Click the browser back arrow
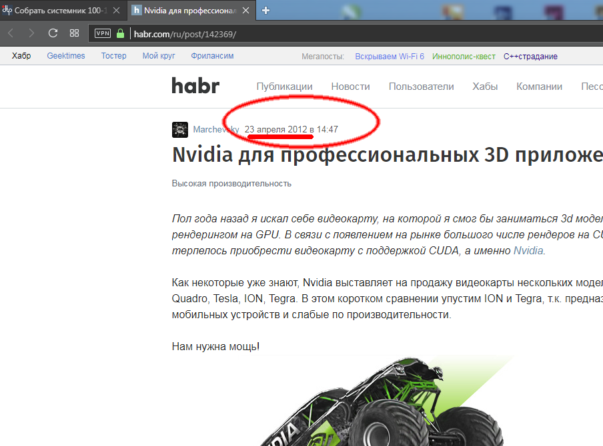The height and width of the screenshot is (446, 603). 11,33
